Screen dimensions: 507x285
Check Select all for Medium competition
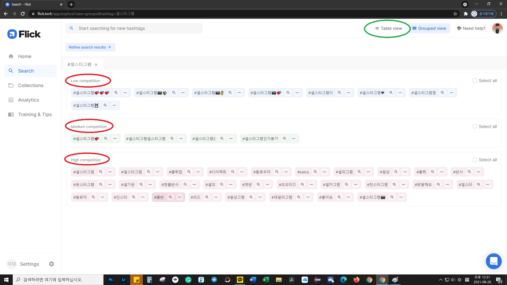pyautogui.click(x=475, y=126)
